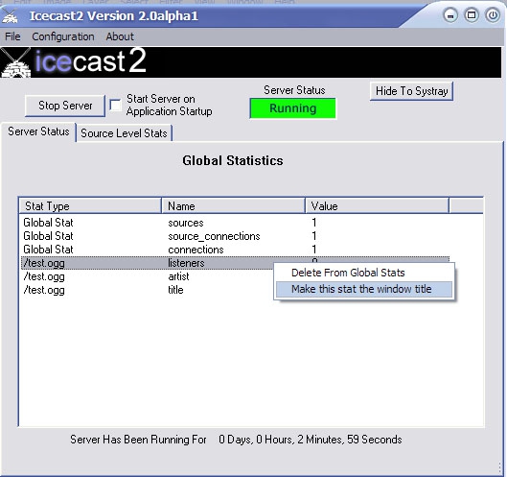The height and width of the screenshot is (477, 507).
Task: Switch to the Server Status tab
Action: point(38,131)
